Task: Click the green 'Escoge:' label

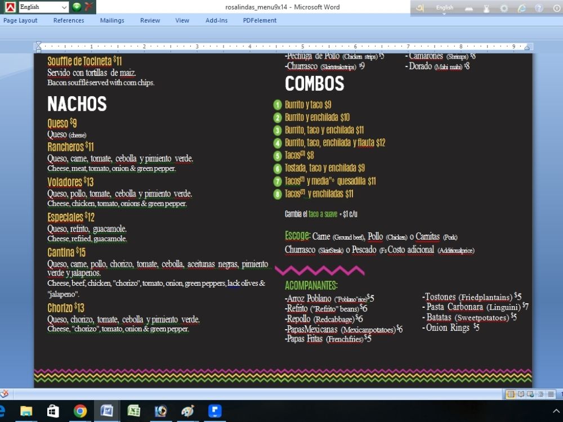Action: point(298,235)
